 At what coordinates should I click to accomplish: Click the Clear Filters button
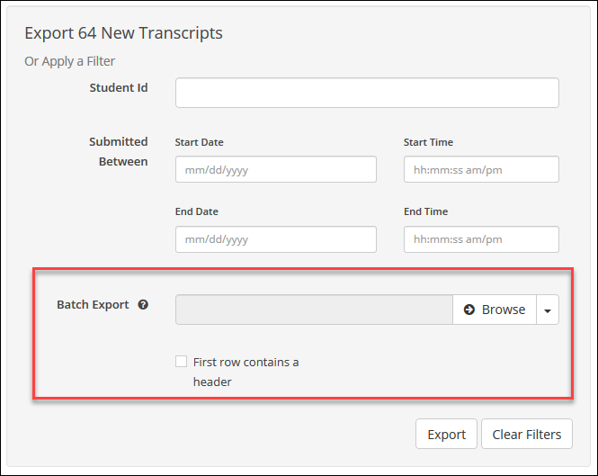click(x=526, y=434)
